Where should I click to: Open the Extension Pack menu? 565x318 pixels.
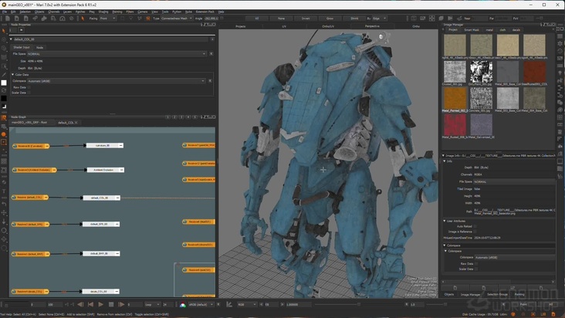coord(205,12)
